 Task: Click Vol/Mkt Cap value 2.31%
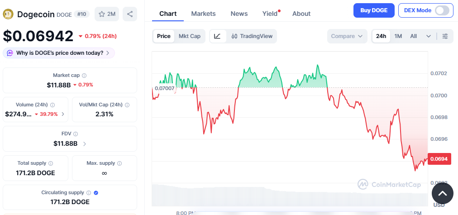[x=104, y=114]
